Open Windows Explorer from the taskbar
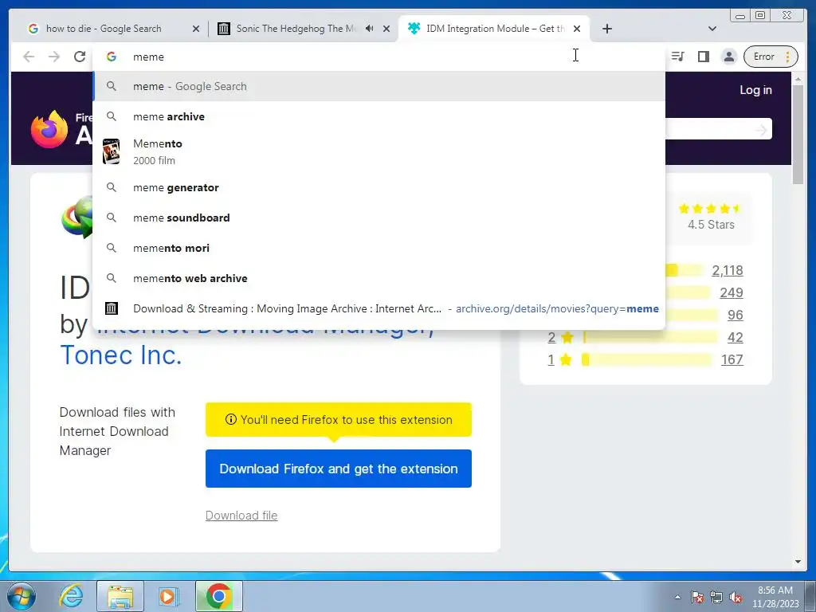 click(x=120, y=596)
